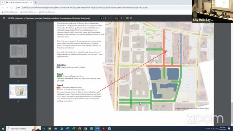Open page 1 thumbnail
233x131 pixels.
[x=18, y=31]
